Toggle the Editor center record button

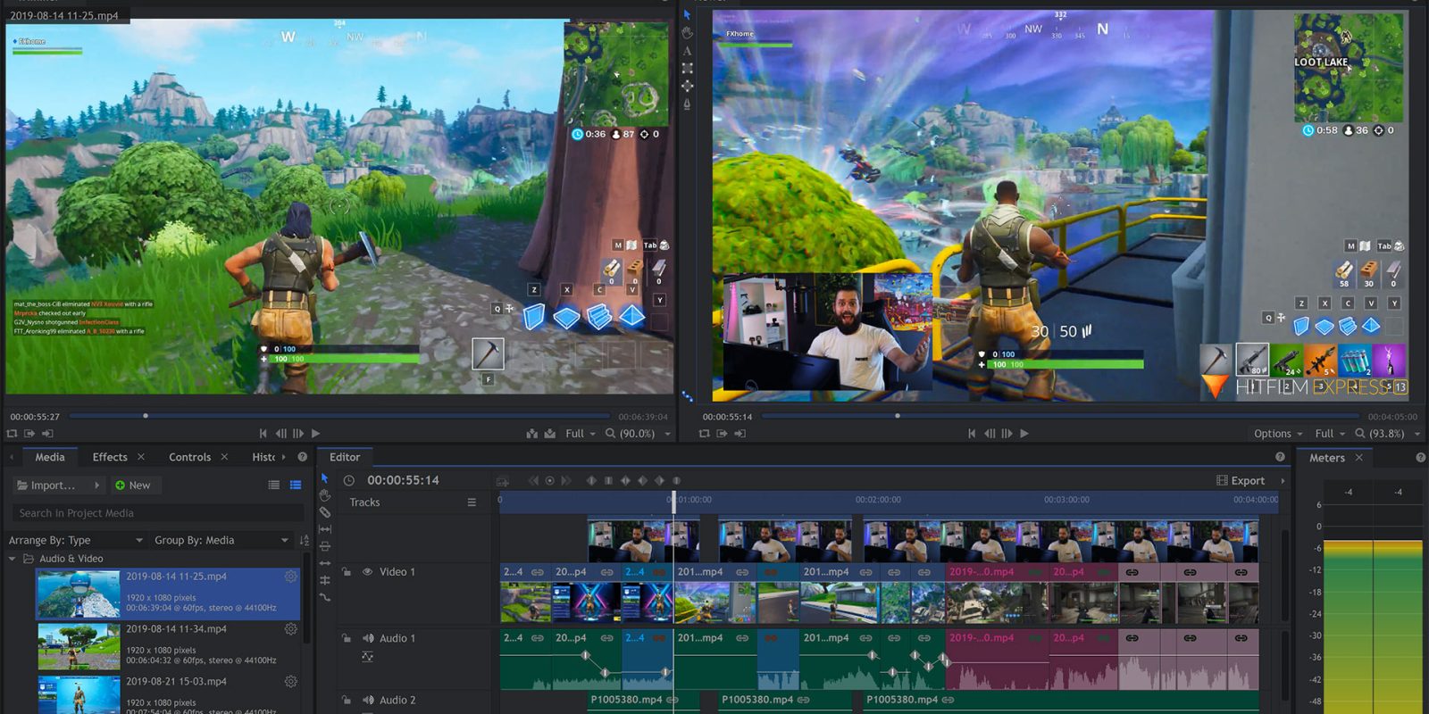tap(550, 480)
